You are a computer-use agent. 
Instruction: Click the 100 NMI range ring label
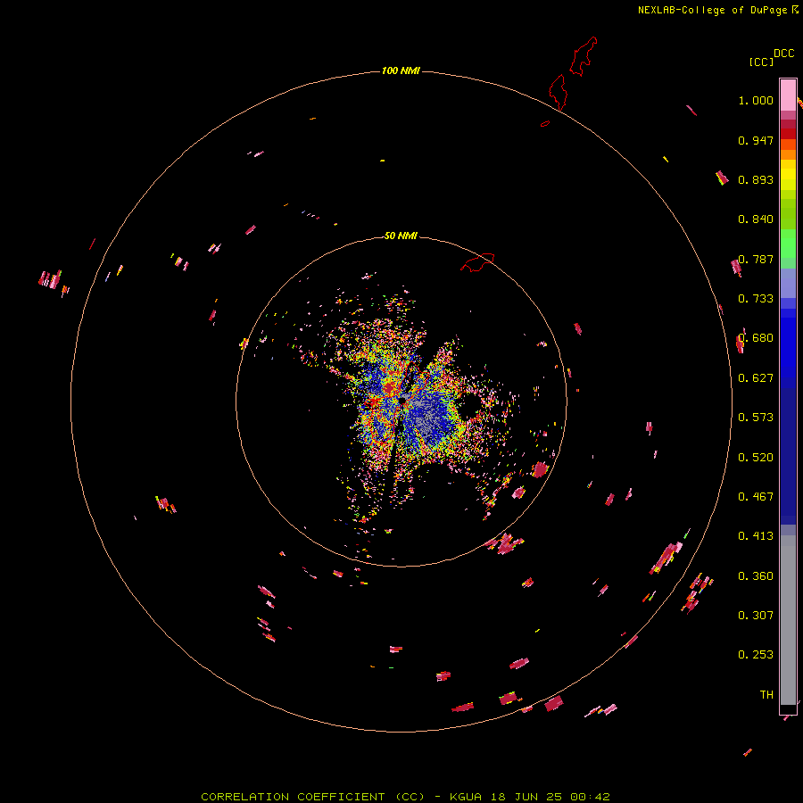pos(401,70)
